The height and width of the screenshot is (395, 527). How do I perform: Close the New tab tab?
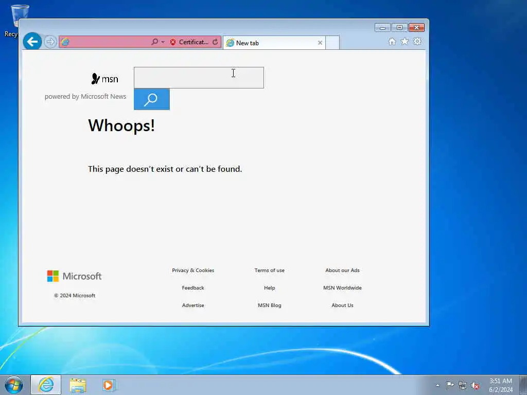click(320, 43)
